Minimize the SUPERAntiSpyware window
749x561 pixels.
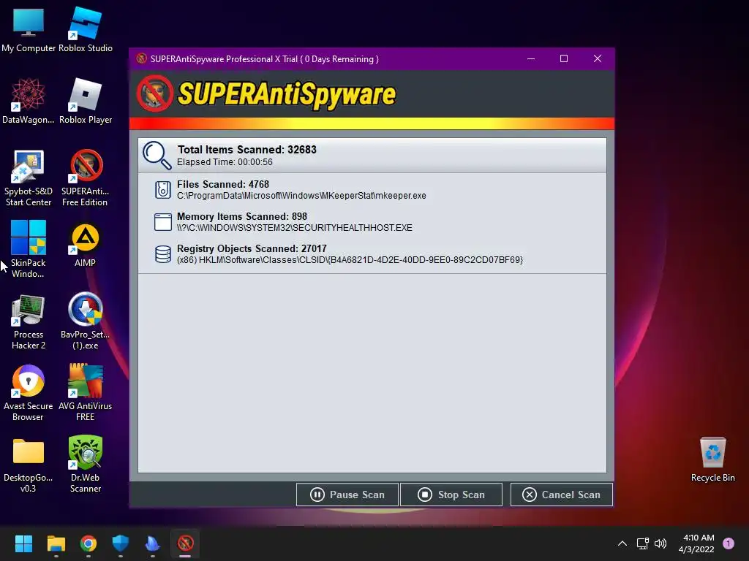(531, 58)
